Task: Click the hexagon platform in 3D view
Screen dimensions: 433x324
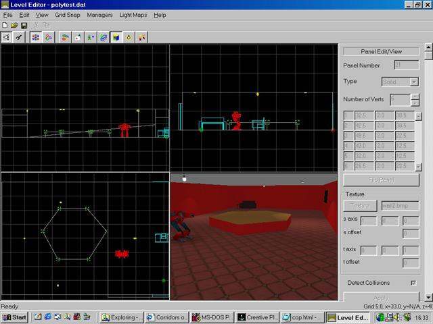Action: (x=250, y=222)
